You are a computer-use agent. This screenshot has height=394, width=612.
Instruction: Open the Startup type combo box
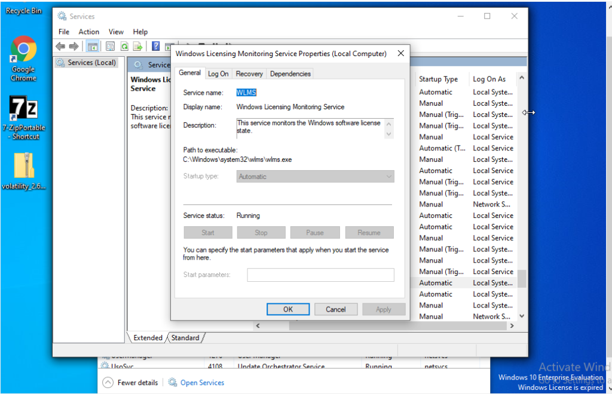point(315,177)
